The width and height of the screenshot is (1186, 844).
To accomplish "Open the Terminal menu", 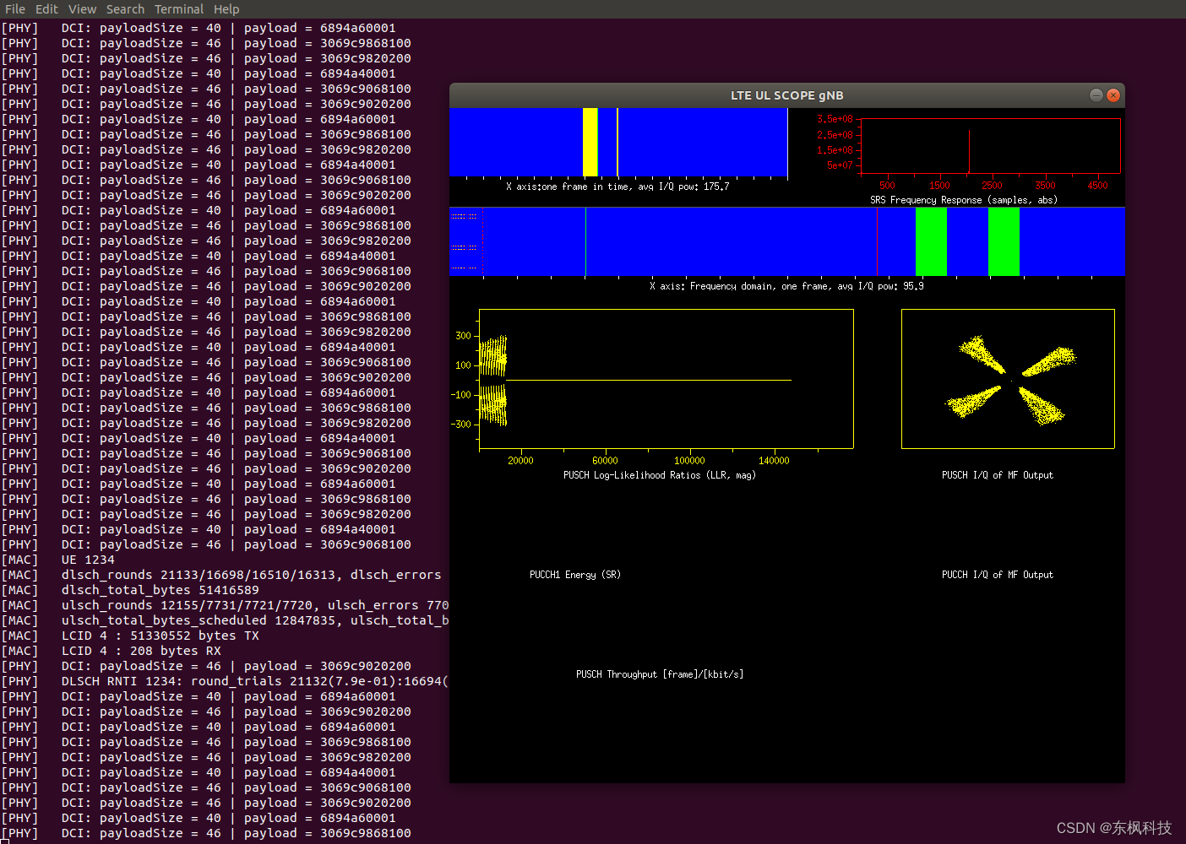I will tap(178, 9).
